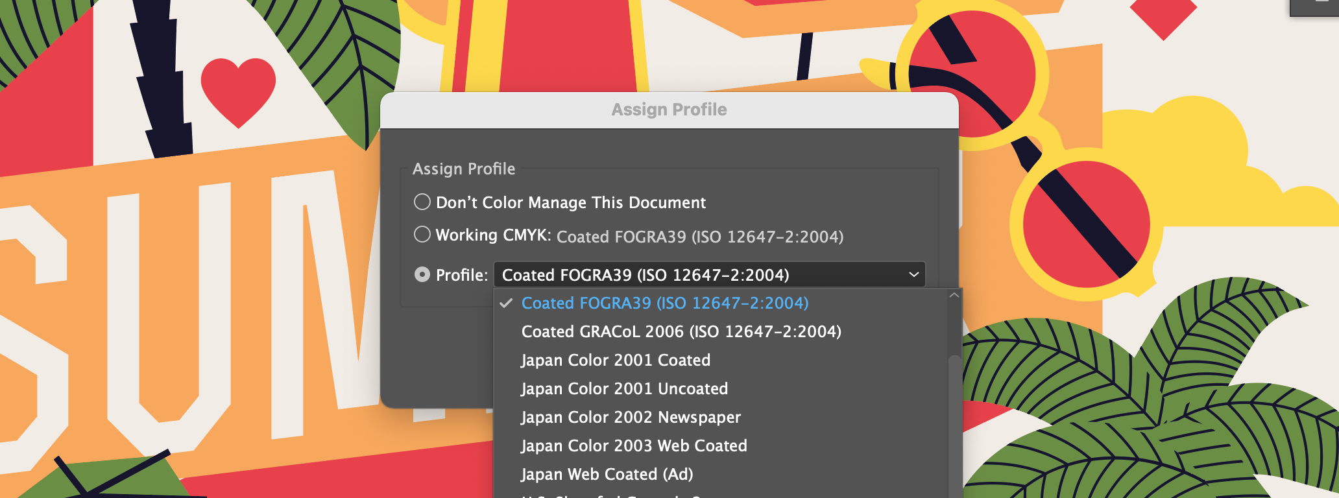
Task: Click the profile list scroll-up arrow
Action: [x=954, y=296]
